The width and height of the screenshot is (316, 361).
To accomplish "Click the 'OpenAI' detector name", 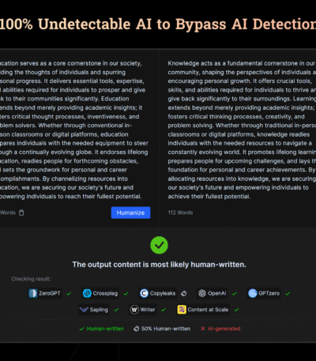I will coord(217,293).
